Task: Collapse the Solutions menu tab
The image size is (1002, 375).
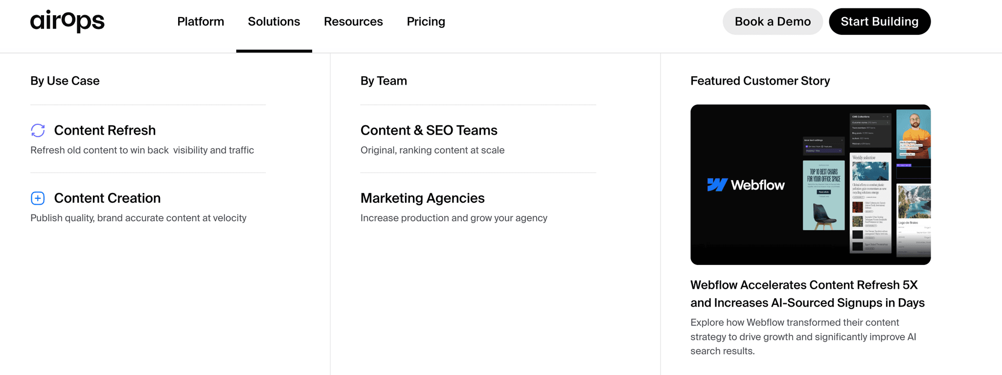Action: [274, 22]
